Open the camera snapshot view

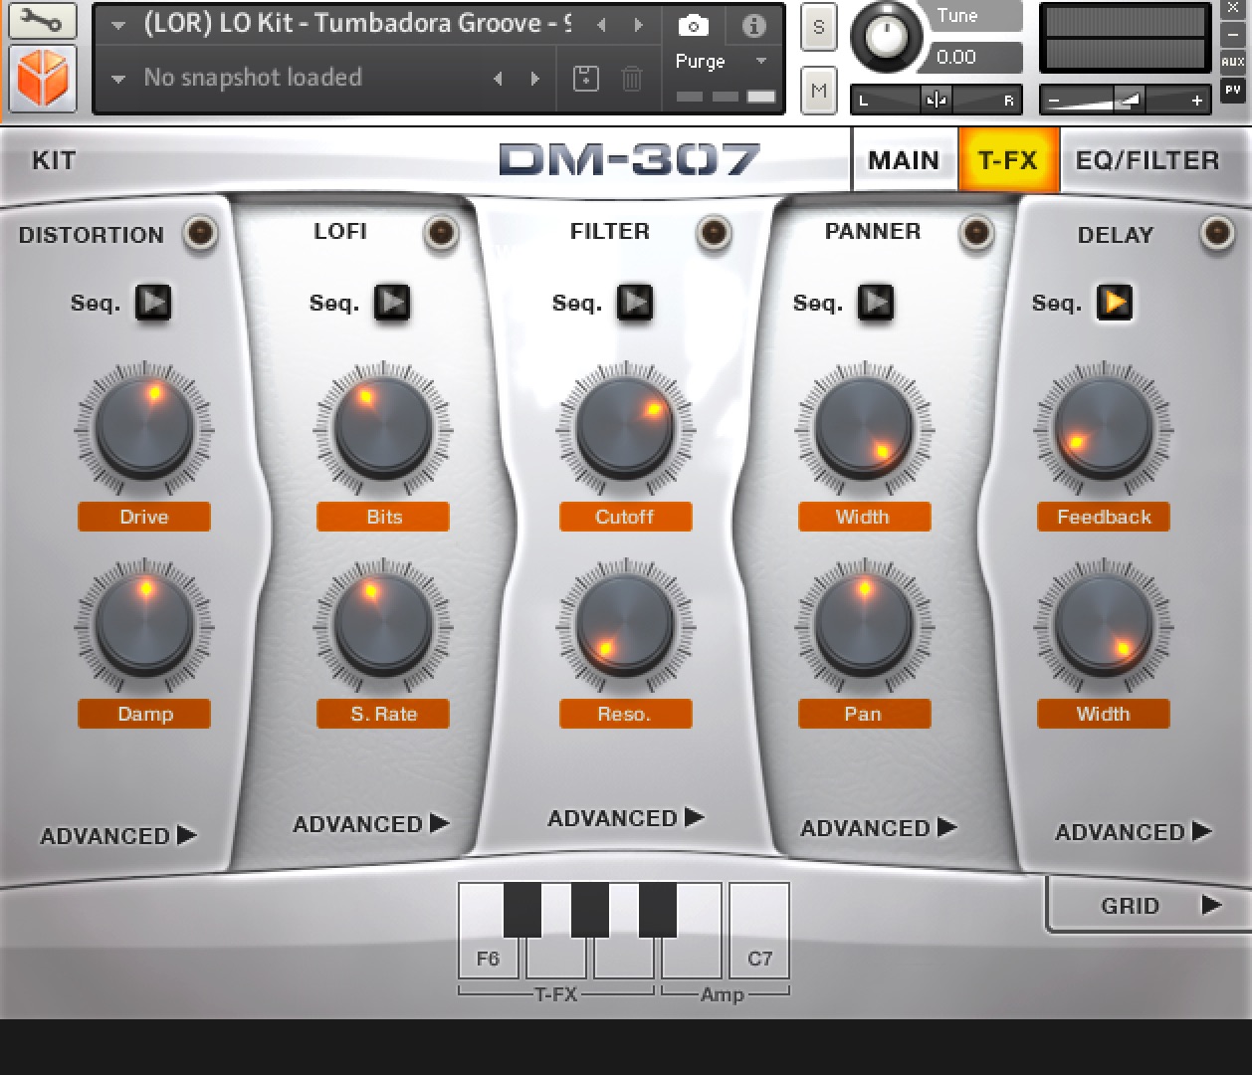coord(693,25)
